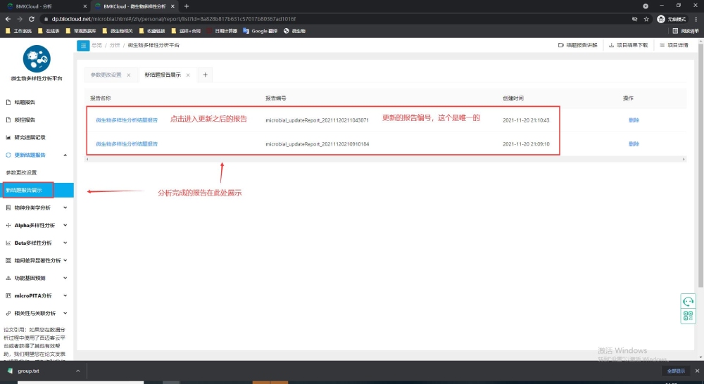Expand the Beta多样性分析 menu
The width and height of the screenshot is (704, 384).
point(65,243)
